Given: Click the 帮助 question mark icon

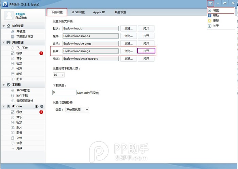Looking at the screenshot, I should coord(210,16).
